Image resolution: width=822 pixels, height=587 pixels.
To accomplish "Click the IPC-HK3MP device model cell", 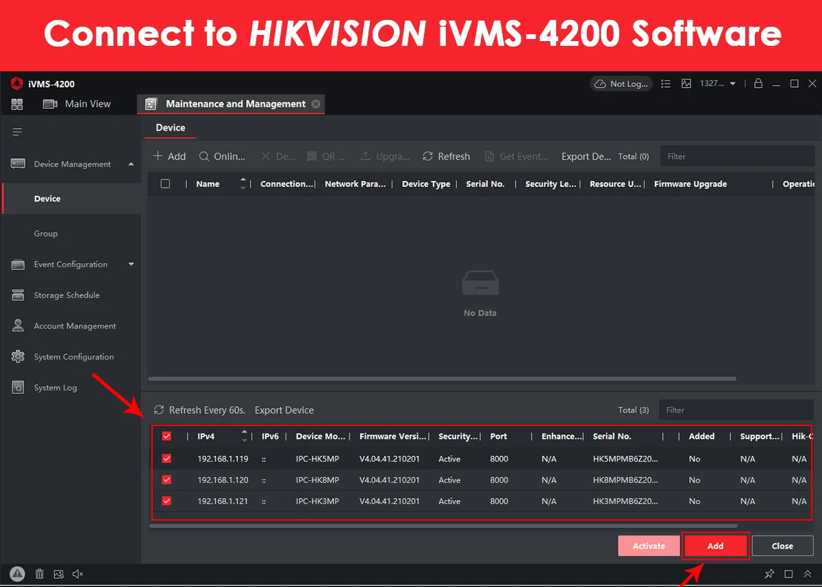I will [x=317, y=501].
